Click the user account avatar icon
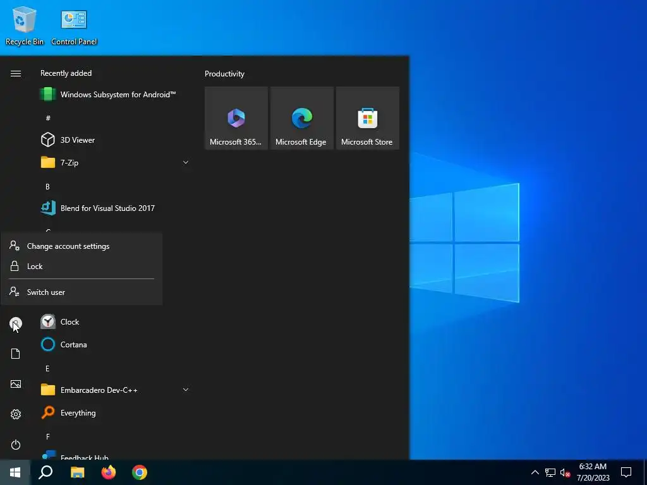Screen dimensions: 647x485 [x=16, y=323]
